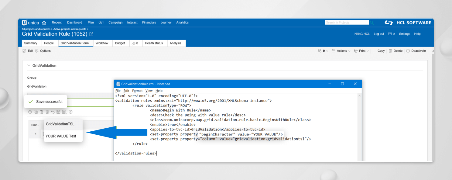452x180 pixels.
Task: Click the Unica home icon
Action: point(44,23)
